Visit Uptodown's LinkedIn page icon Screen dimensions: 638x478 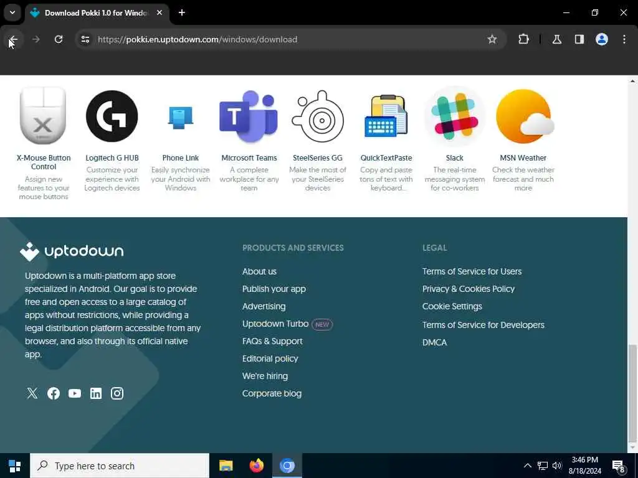95,393
